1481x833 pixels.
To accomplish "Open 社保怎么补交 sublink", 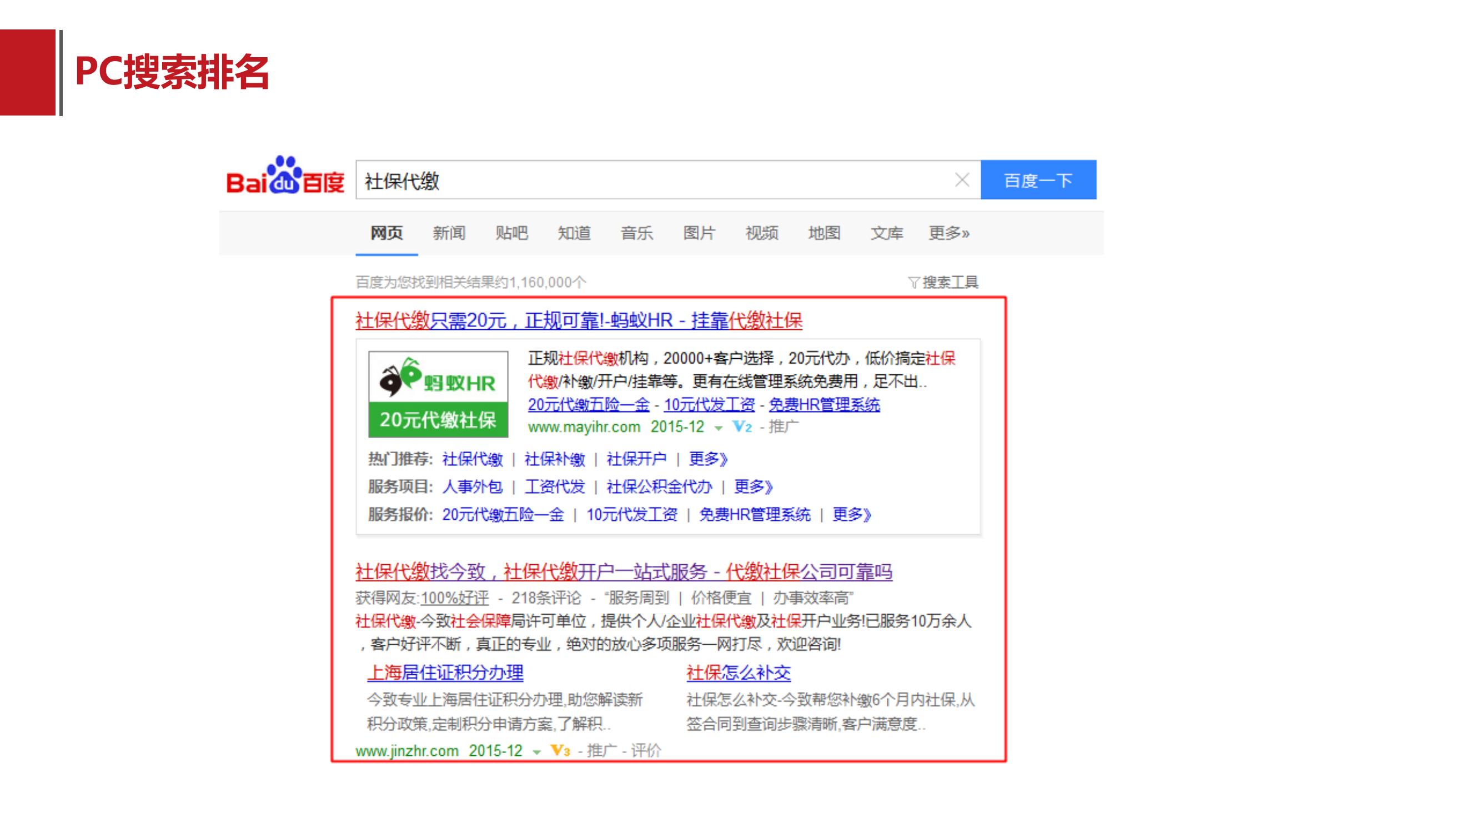I will 739,673.
